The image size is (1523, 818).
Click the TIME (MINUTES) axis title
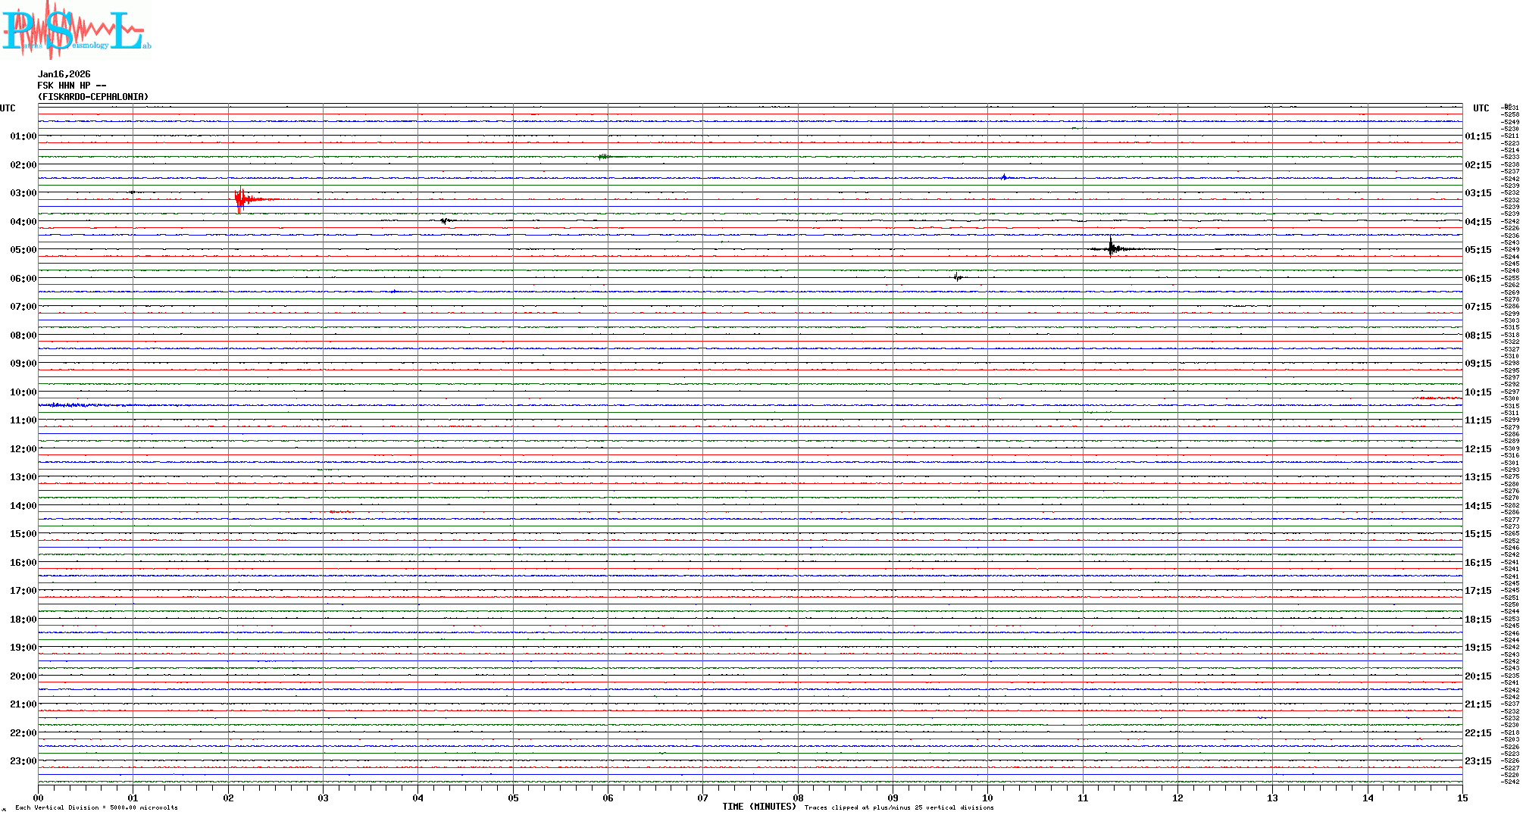[758, 807]
